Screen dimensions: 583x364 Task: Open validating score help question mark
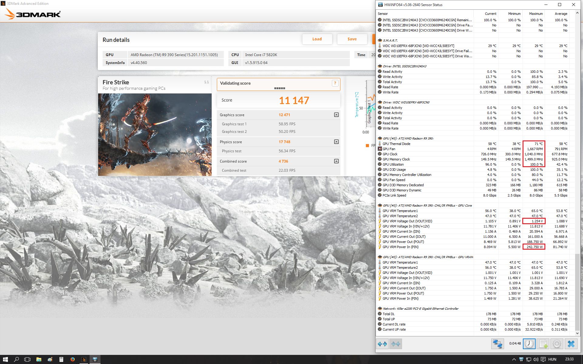(335, 83)
